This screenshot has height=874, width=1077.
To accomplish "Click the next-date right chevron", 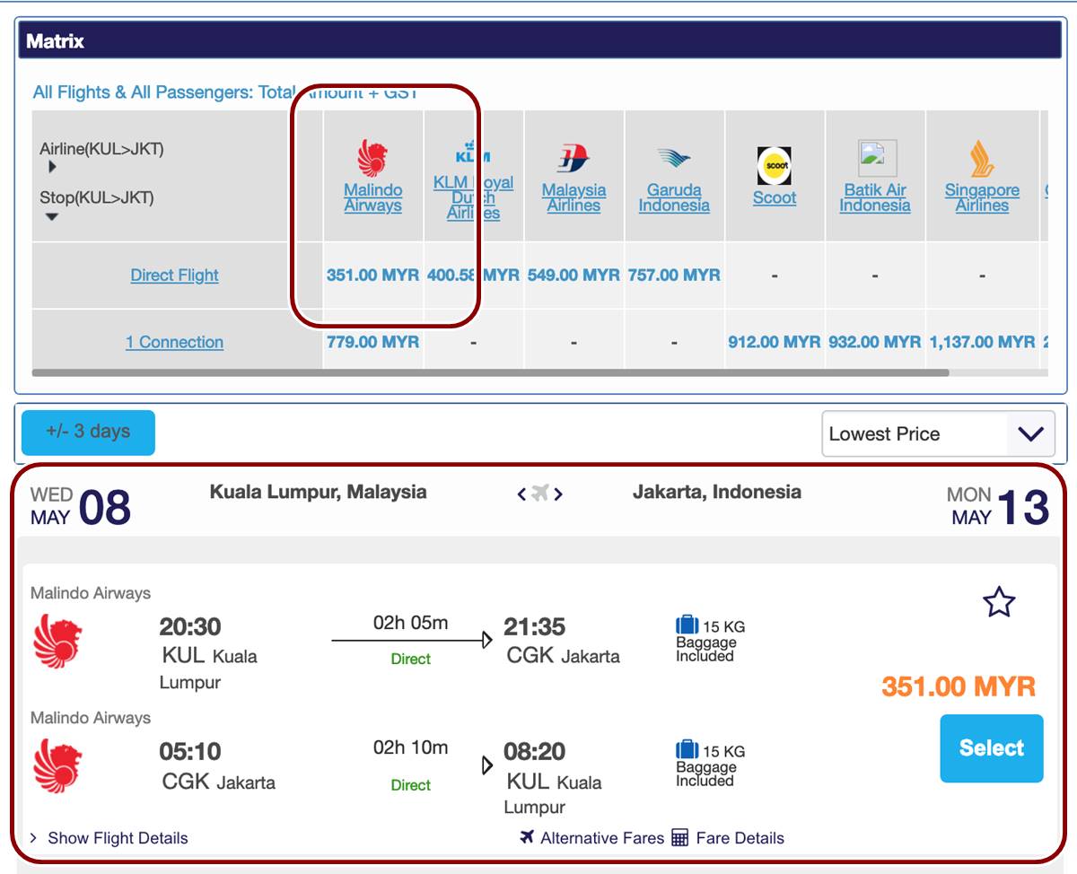I will pos(558,494).
